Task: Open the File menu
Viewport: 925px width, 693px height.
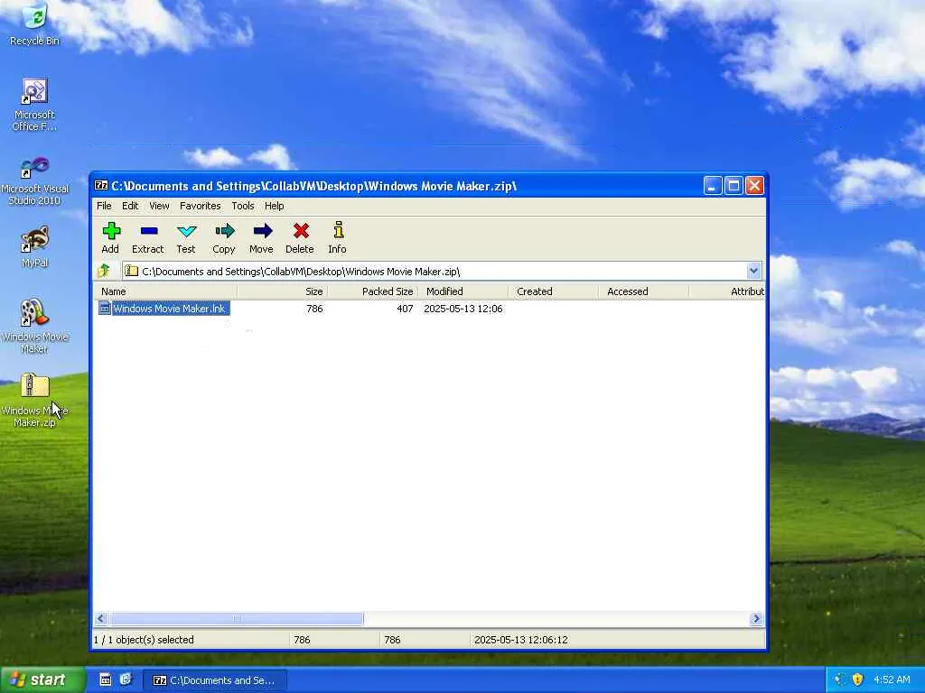Action: 104,206
